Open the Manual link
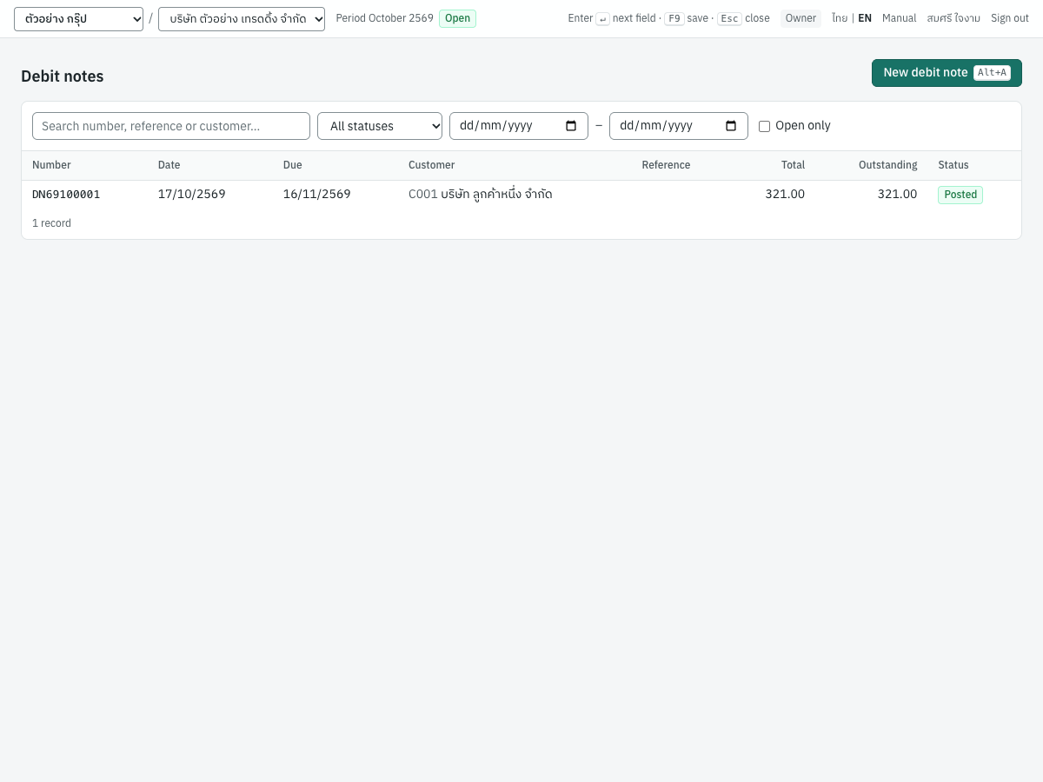Screen dimensions: 1043x782 899,18
